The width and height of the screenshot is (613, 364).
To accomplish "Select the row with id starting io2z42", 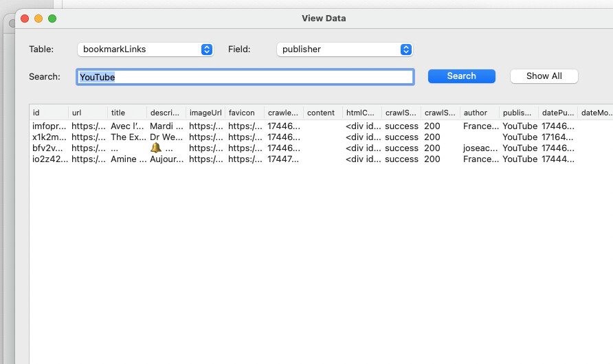I will pyautogui.click(x=49, y=159).
